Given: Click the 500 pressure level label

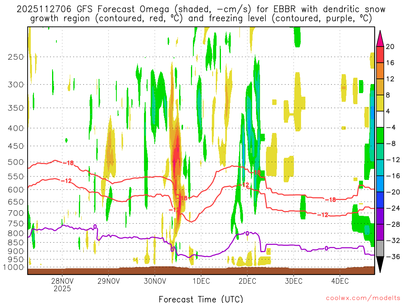Looking at the screenshot, I should (15, 162).
